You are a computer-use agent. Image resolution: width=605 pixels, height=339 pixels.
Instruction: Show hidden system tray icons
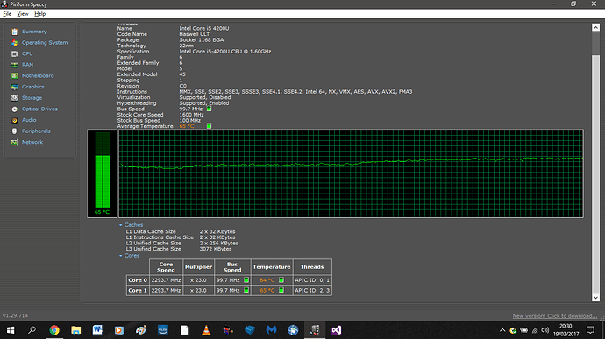click(x=502, y=330)
